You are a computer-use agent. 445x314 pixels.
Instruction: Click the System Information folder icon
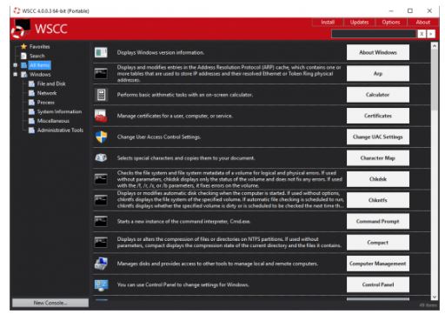[31, 111]
